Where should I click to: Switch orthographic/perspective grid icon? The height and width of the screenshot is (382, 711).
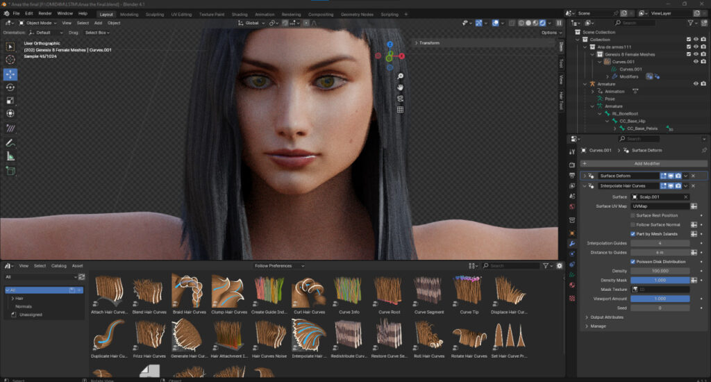point(400,109)
